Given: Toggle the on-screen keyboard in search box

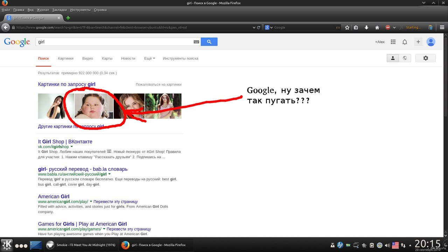Looking at the screenshot, I should 196,42.
